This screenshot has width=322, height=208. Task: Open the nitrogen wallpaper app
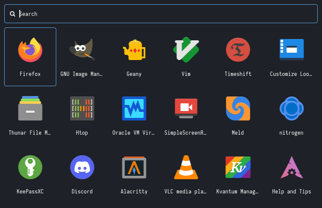click(x=291, y=109)
